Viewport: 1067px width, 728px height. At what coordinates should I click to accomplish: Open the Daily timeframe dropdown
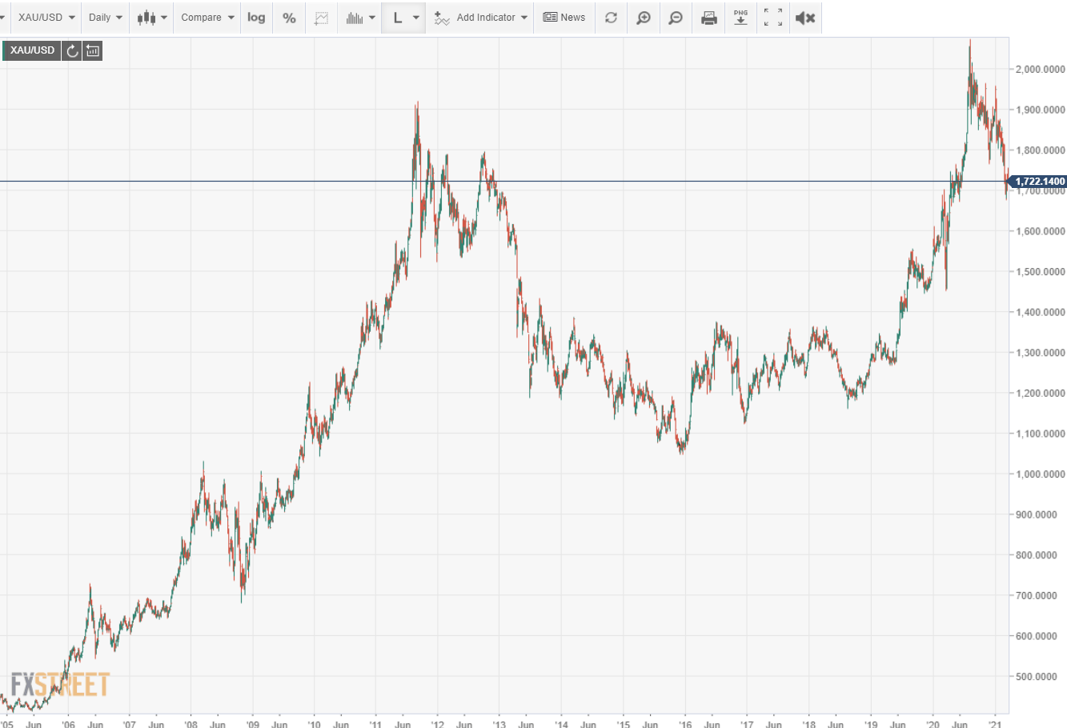click(x=106, y=18)
